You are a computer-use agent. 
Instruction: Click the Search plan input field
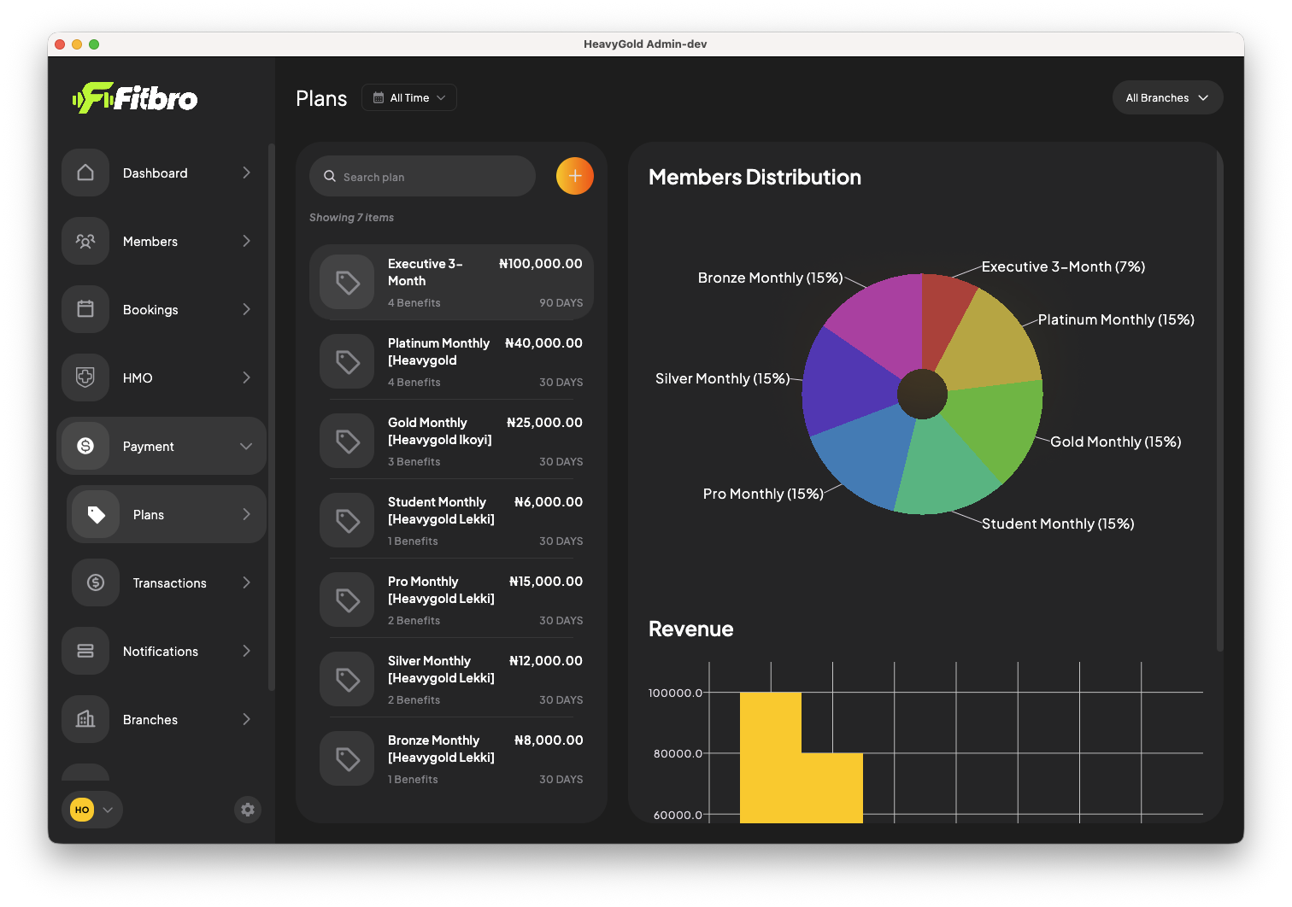422,176
